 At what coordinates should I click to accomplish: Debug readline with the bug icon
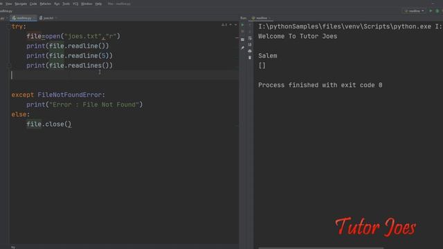pos(437,11)
